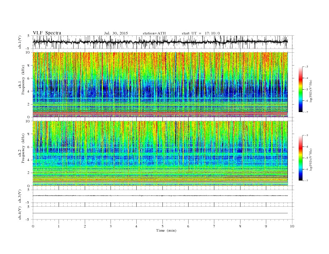The height and width of the screenshot is (254, 329).
Task: Click time axis tick label "2"
Action: pyautogui.click(x=85, y=226)
